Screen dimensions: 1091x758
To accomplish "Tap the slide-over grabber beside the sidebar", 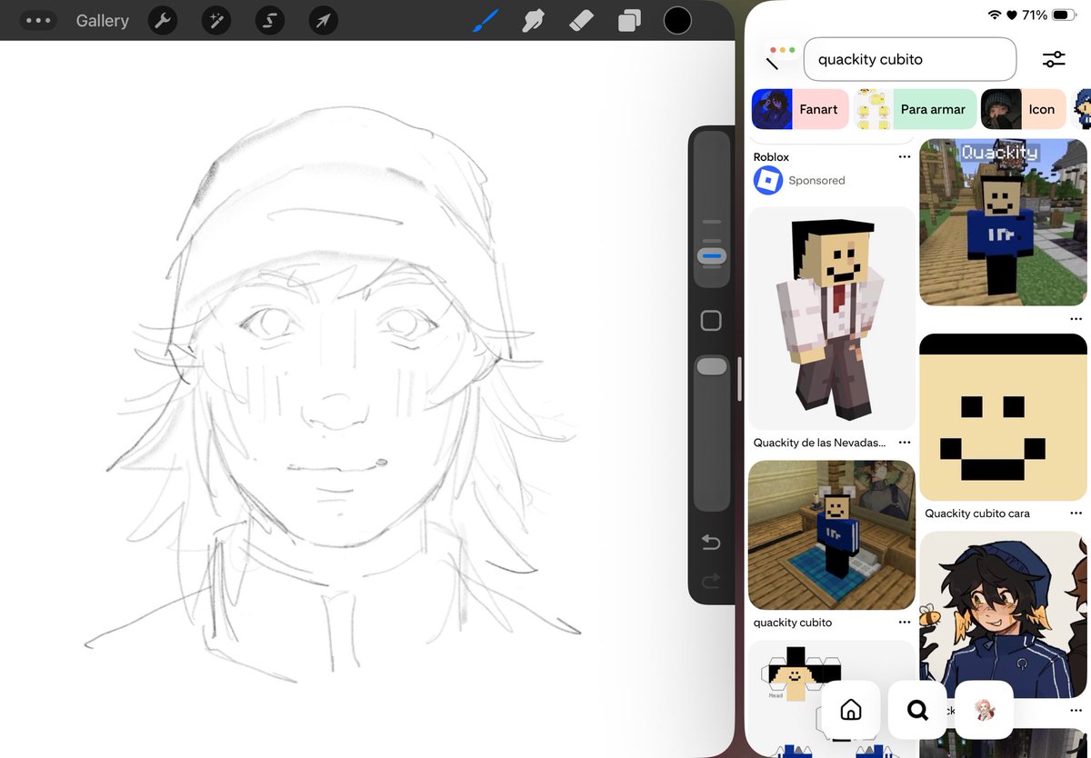I will [x=739, y=379].
